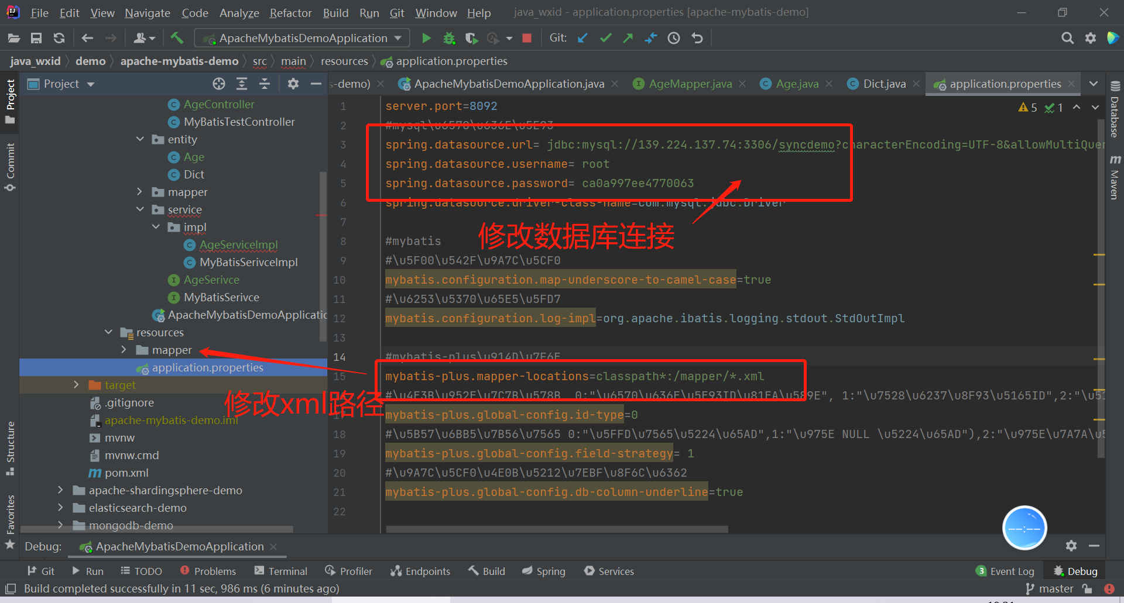Image resolution: width=1124 pixels, height=603 pixels.
Task: Click the Build project hammer icon
Action: [177, 38]
